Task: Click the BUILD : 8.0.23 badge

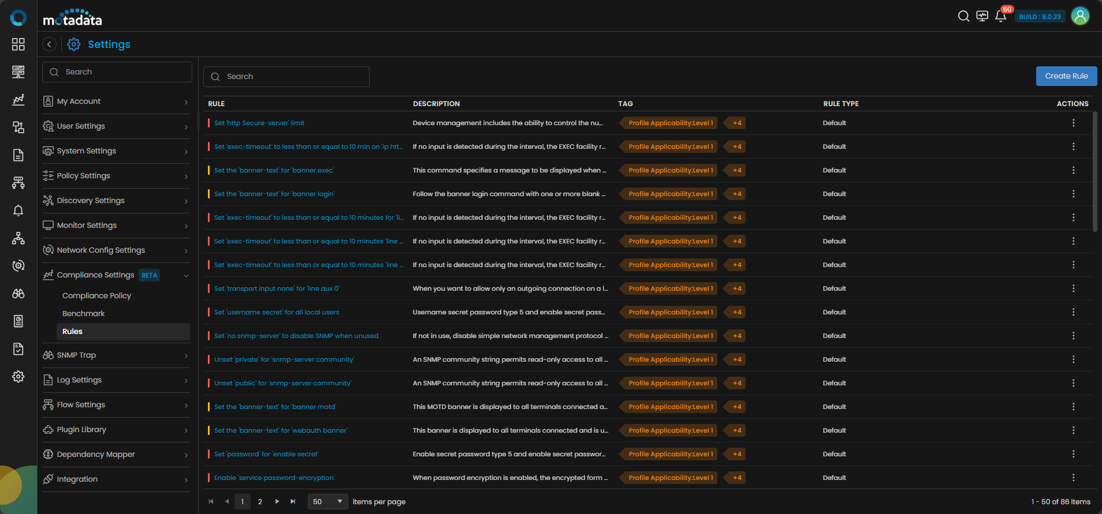Action: click(x=1040, y=17)
